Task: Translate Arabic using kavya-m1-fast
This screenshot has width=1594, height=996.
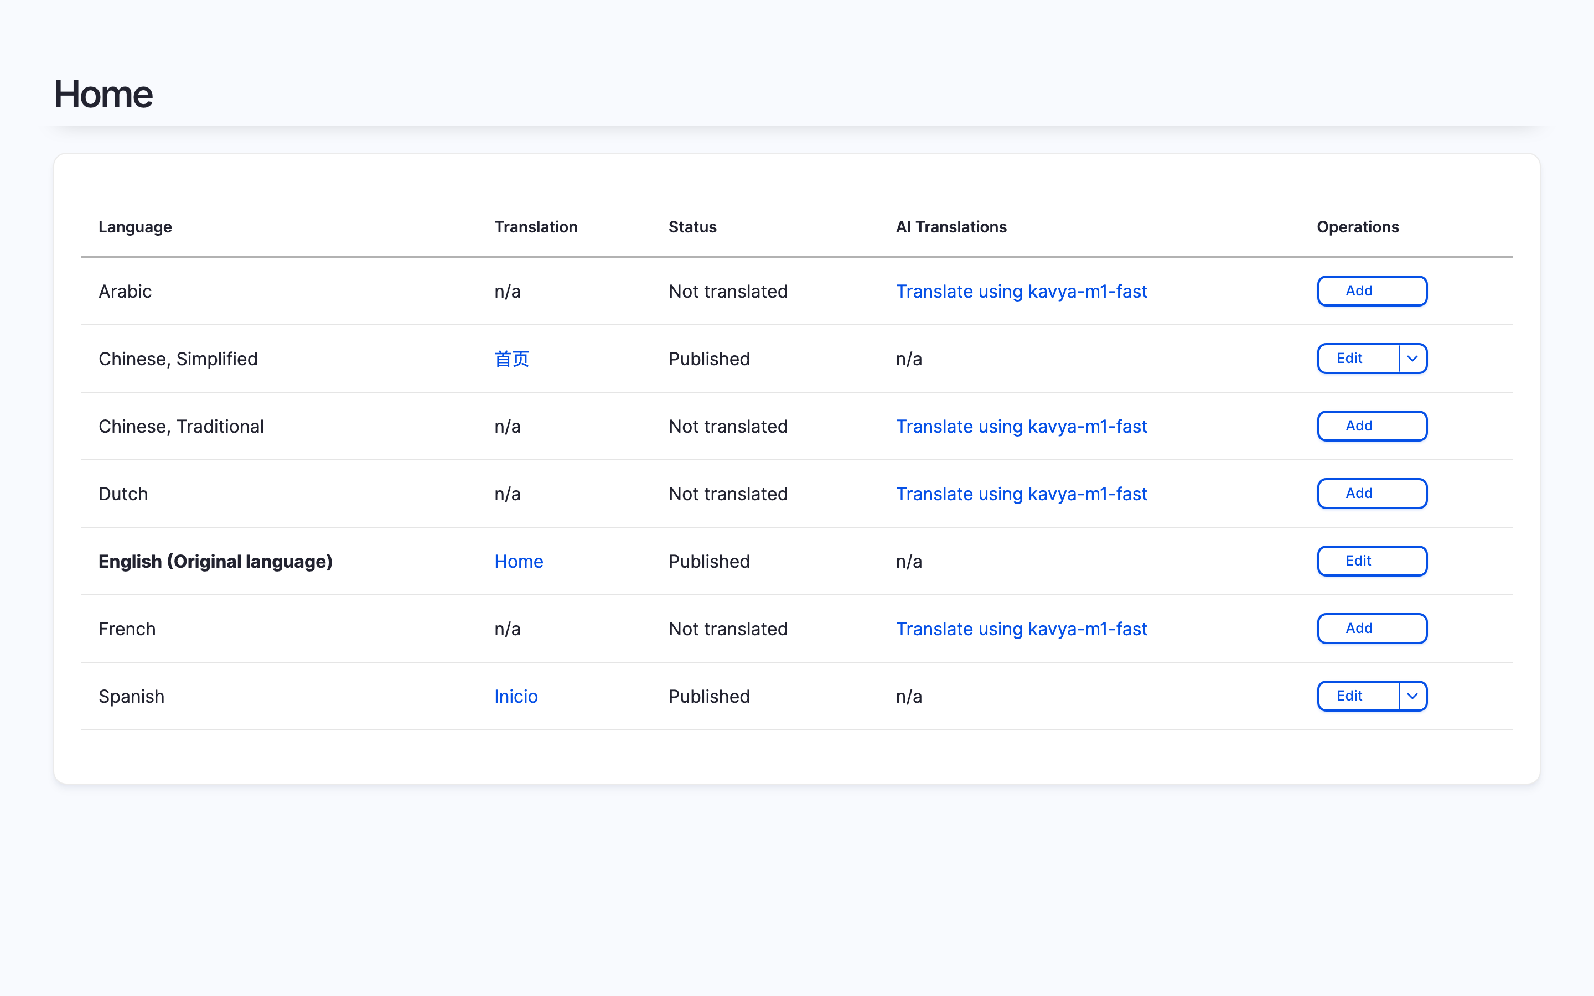Action: tap(1021, 291)
